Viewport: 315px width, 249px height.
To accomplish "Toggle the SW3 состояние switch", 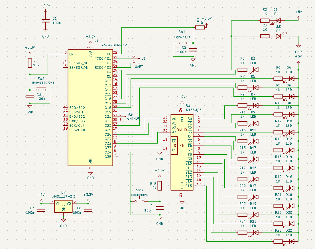I will 139,200.
